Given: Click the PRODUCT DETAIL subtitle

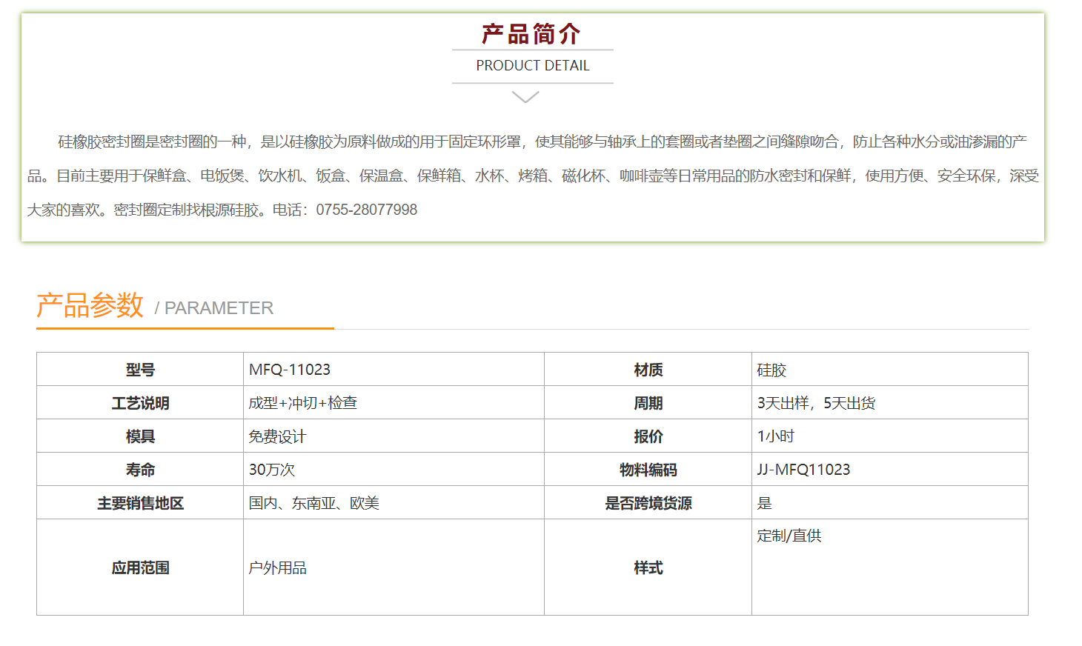Looking at the screenshot, I should click(533, 65).
